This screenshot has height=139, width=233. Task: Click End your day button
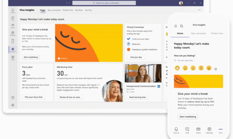pyautogui.click(x=136, y=57)
